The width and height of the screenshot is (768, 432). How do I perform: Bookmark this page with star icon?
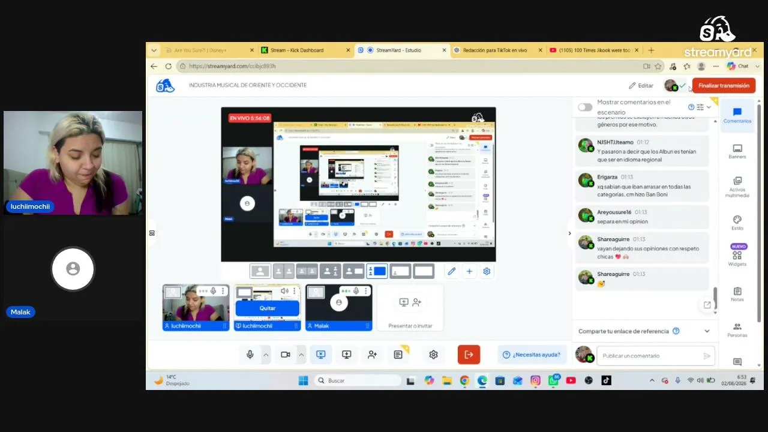pos(658,66)
